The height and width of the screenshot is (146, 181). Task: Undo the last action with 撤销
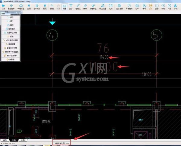(52, 7)
